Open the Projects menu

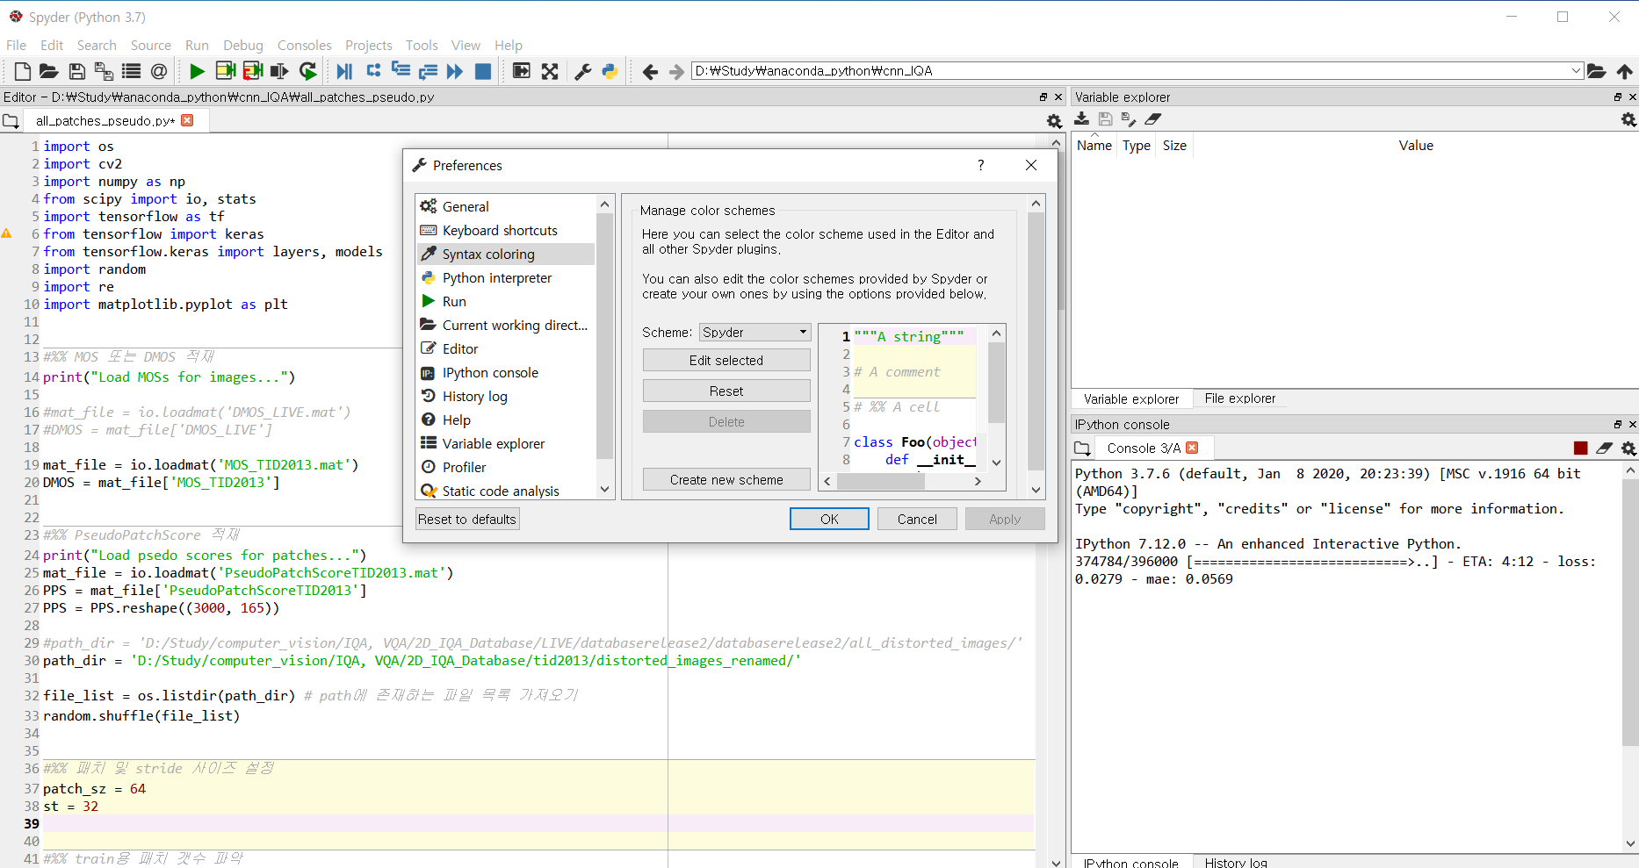pos(368,46)
